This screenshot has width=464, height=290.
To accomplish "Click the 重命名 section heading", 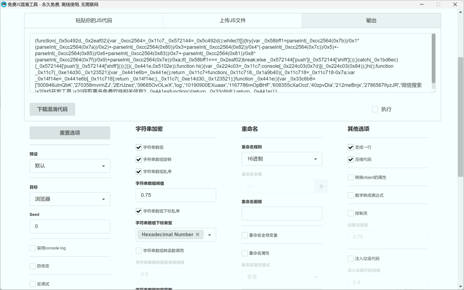I will [250, 129].
